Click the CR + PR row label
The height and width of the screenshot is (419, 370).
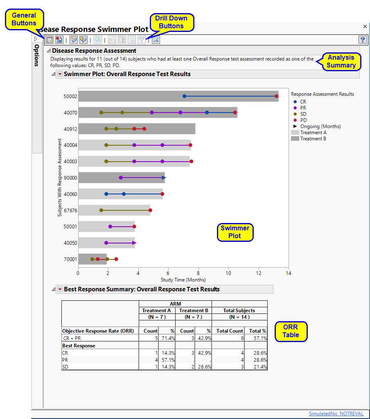pyautogui.click(x=72, y=338)
